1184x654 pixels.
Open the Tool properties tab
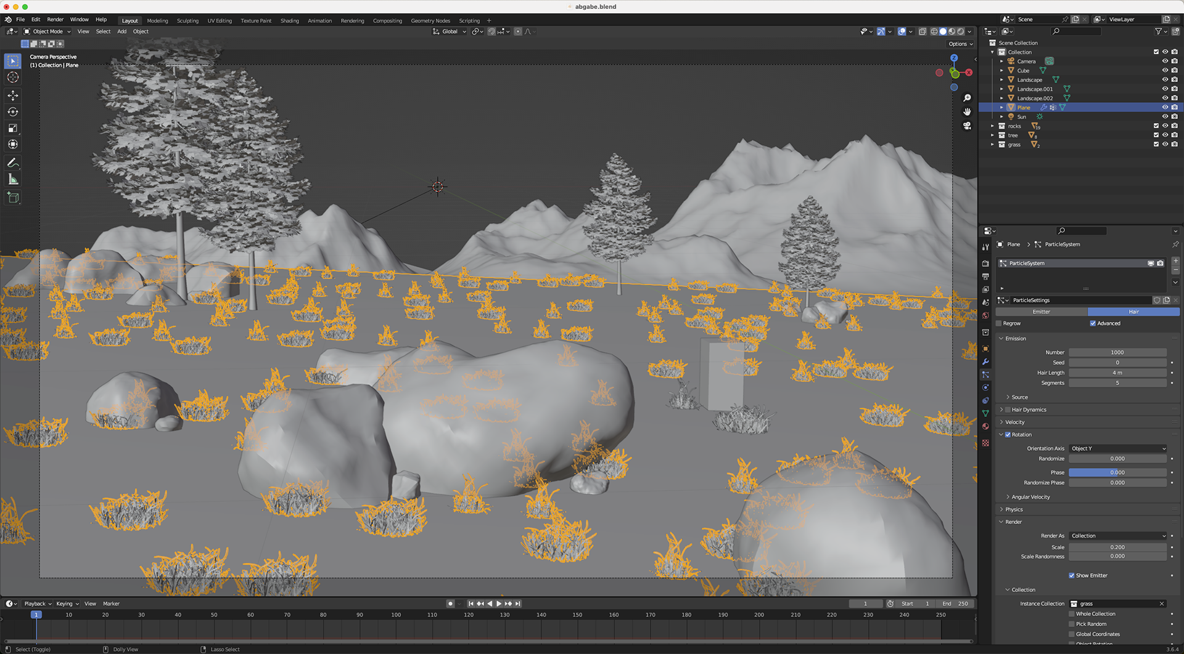click(x=985, y=247)
